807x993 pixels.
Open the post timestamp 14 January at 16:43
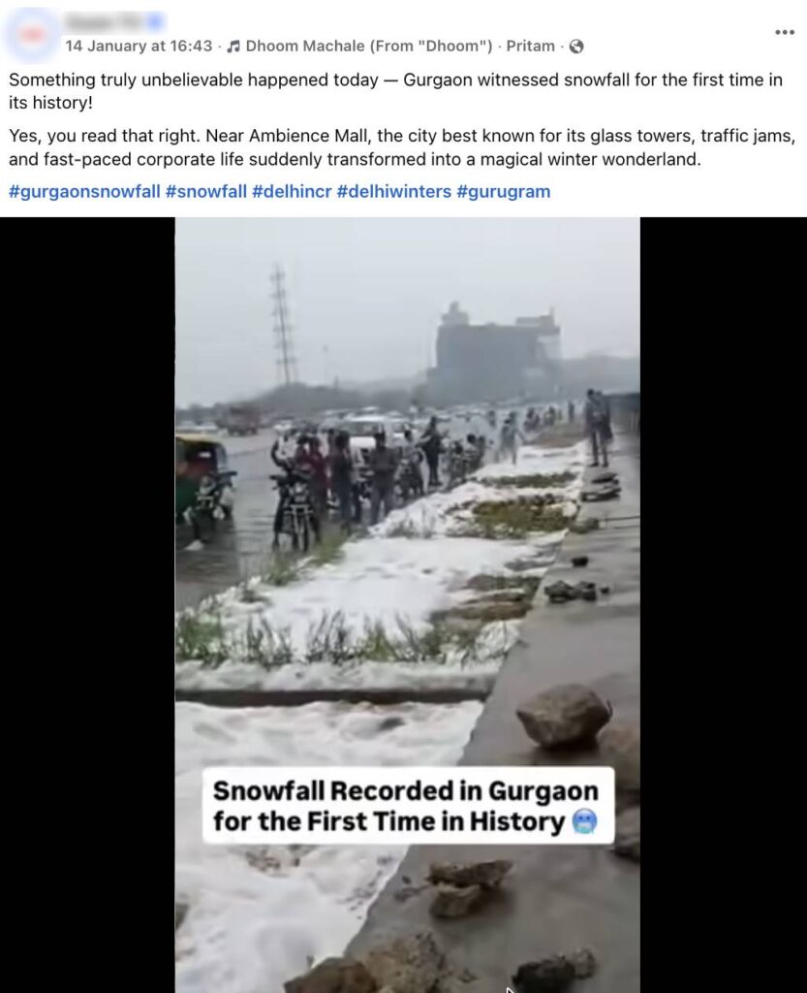point(139,47)
